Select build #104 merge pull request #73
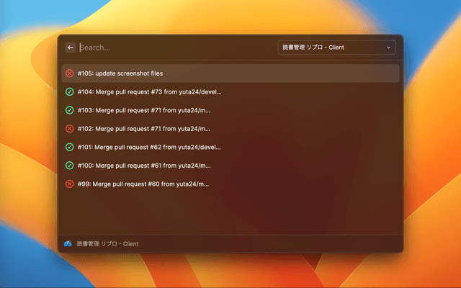The width and height of the screenshot is (461, 288). click(x=150, y=92)
